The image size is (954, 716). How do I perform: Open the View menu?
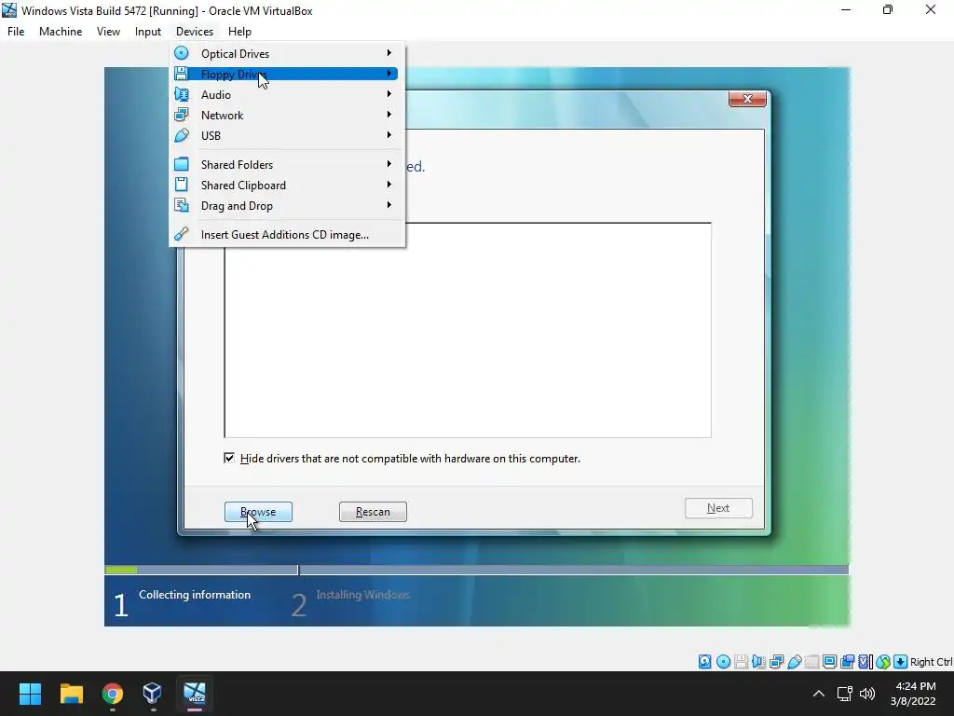pyautogui.click(x=108, y=32)
